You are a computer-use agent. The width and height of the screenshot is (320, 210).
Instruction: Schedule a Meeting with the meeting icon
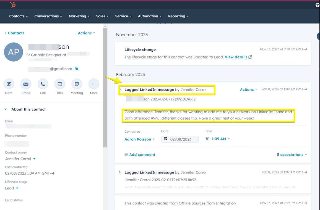click(x=77, y=84)
